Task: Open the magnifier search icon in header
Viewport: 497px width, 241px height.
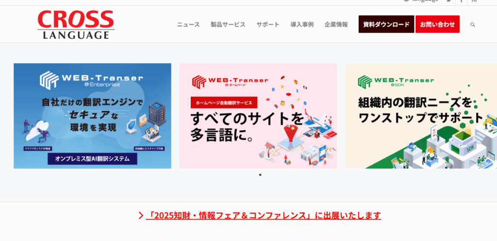Action: [x=473, y=24]
